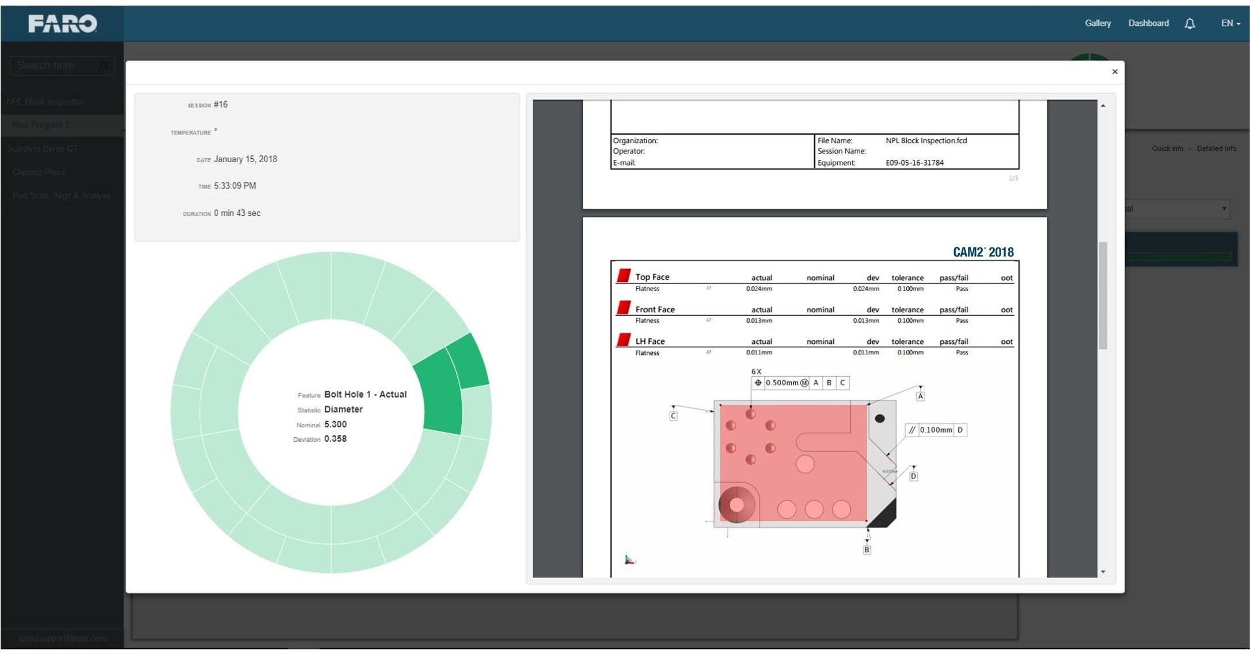Close the session #16 detail dialog
Image resolution: width=1250 pixels, height=654 pixels.
(1115, 71)
